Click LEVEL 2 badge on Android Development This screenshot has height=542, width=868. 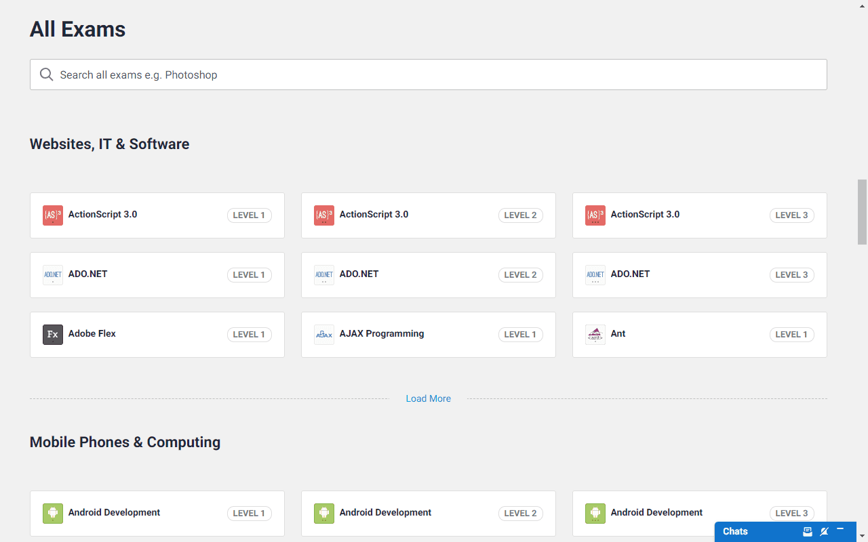coord(521,514)
